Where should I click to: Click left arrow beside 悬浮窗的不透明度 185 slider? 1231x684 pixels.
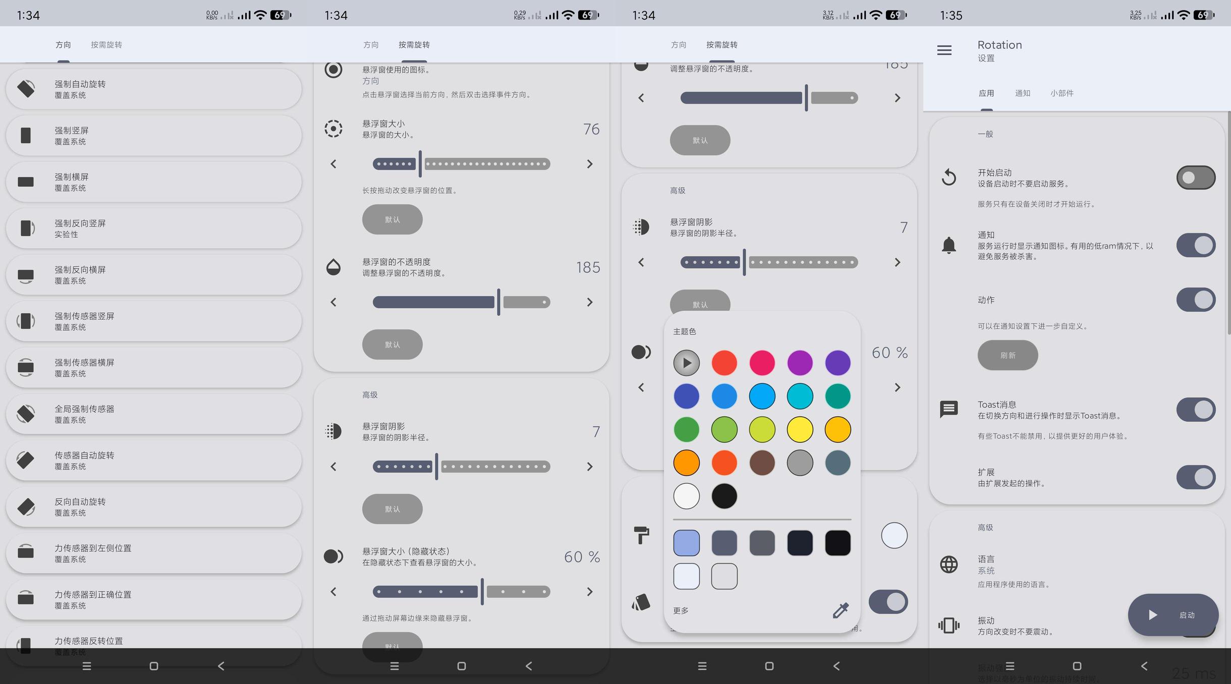(333, 302)
